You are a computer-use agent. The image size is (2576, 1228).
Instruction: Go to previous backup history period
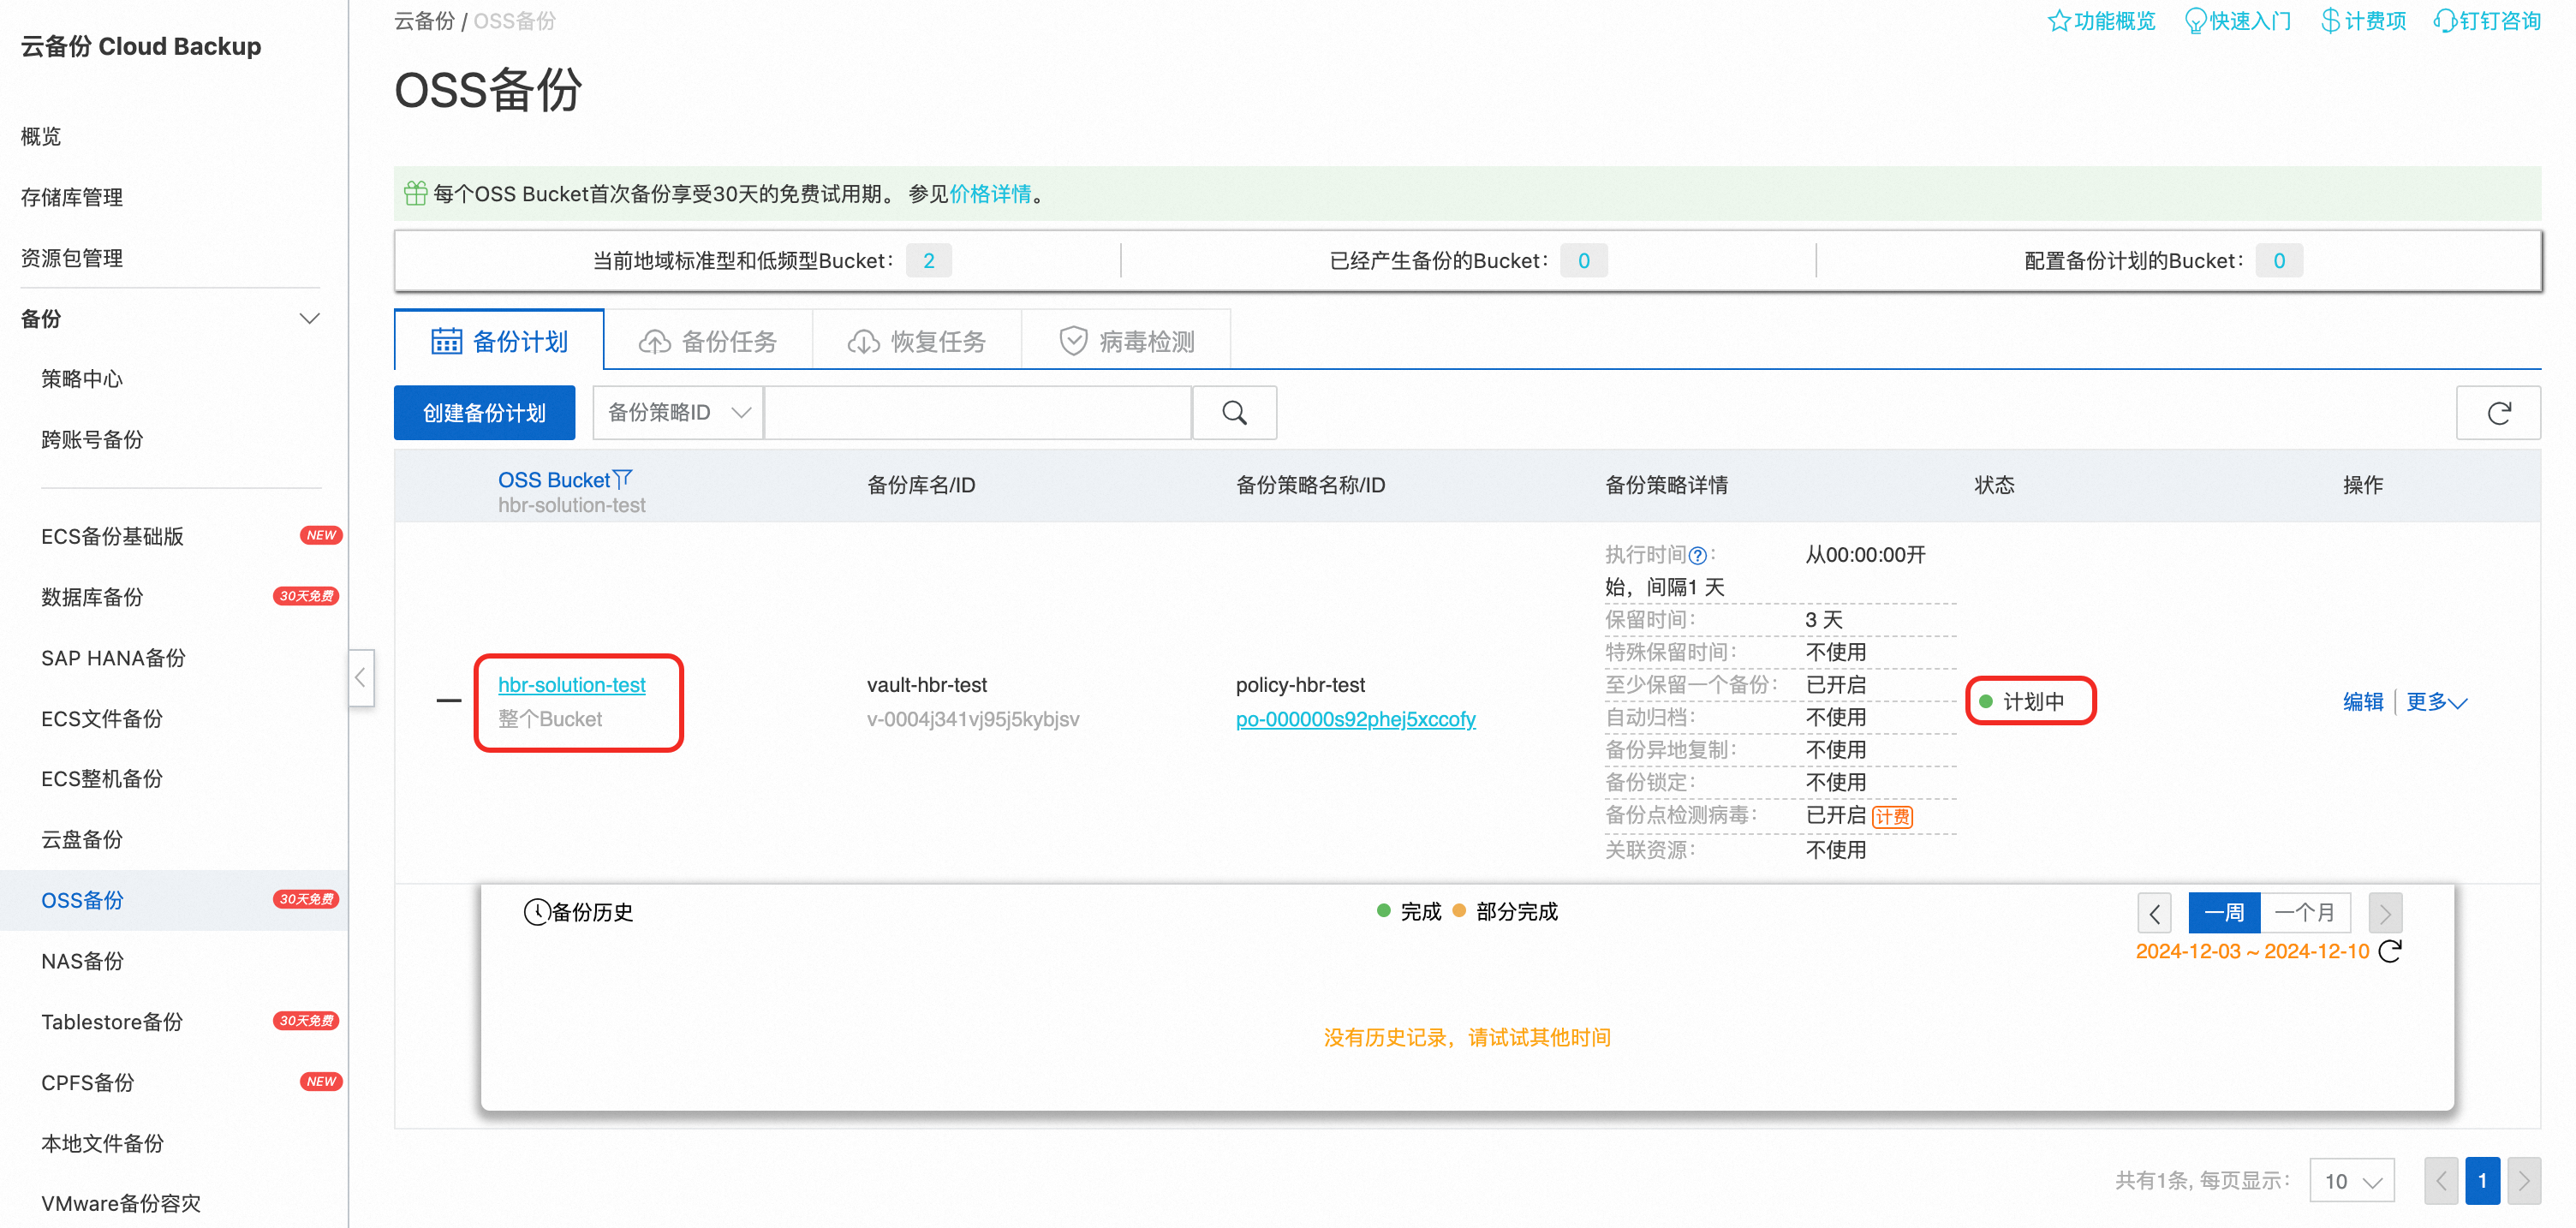(x=2154, y=913)
